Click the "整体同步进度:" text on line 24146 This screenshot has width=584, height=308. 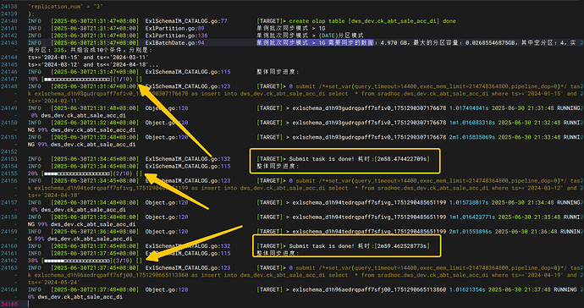point(278,72)
